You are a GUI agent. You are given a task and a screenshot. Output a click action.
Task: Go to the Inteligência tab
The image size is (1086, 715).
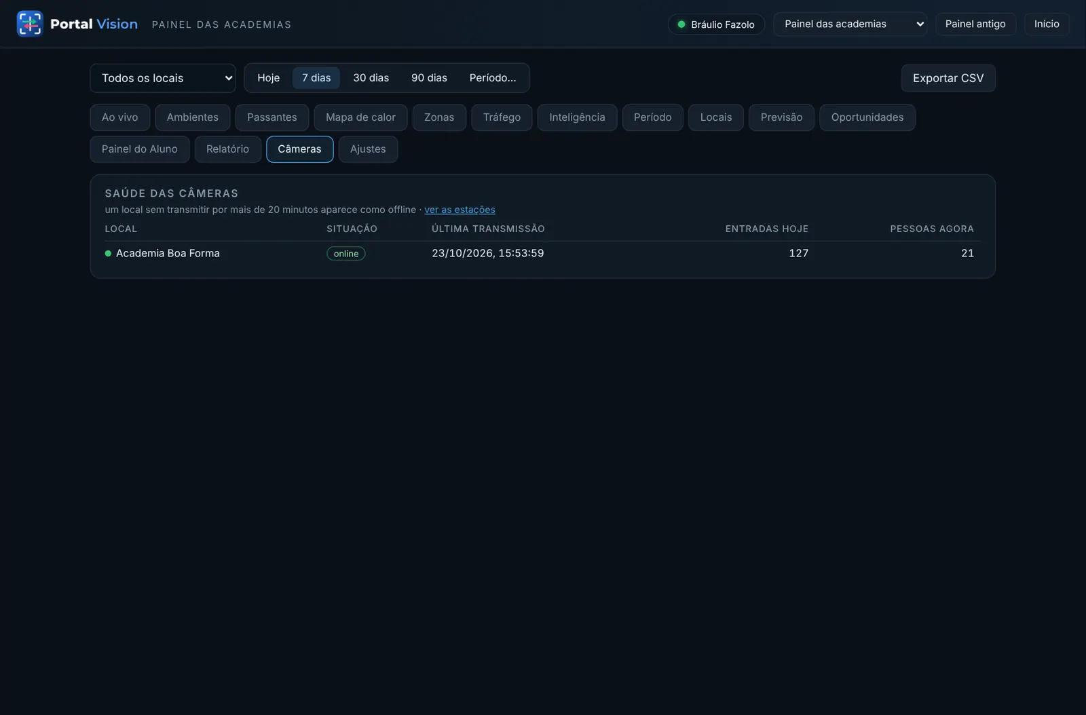point(577,117)
